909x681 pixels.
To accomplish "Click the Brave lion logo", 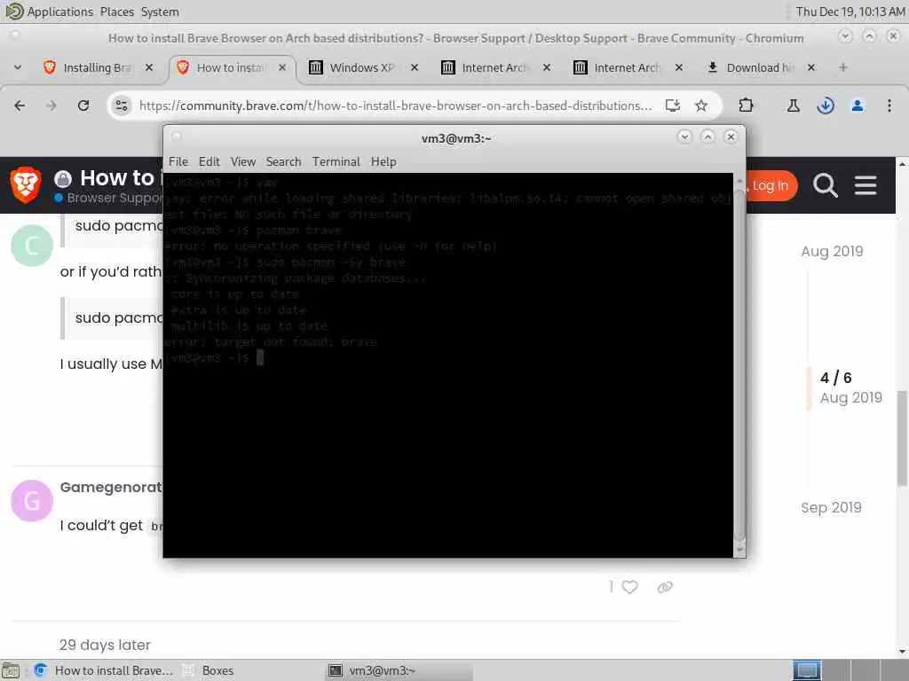I will [26, 184].
